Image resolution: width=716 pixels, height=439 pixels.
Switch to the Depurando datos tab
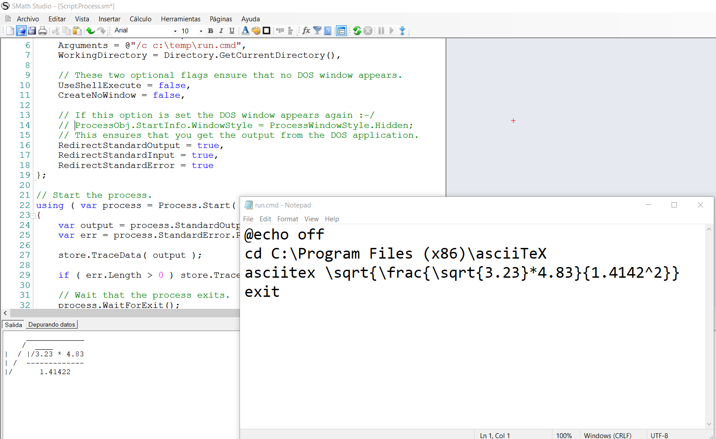tap(52, 325)
